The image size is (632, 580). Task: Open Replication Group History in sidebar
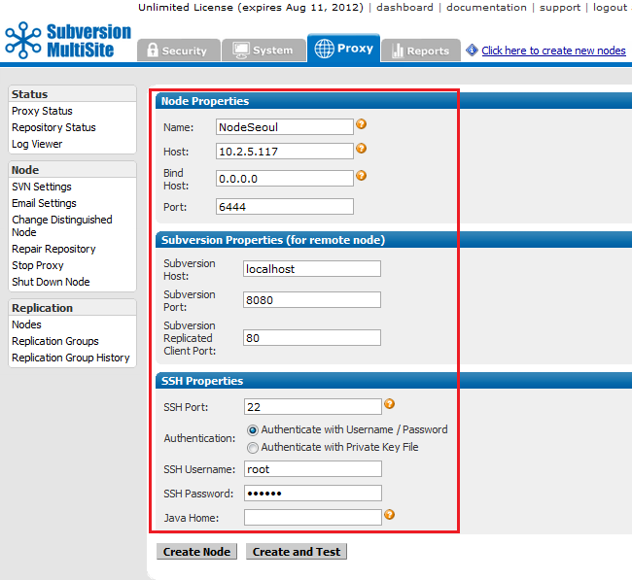[x=71, y=358]
